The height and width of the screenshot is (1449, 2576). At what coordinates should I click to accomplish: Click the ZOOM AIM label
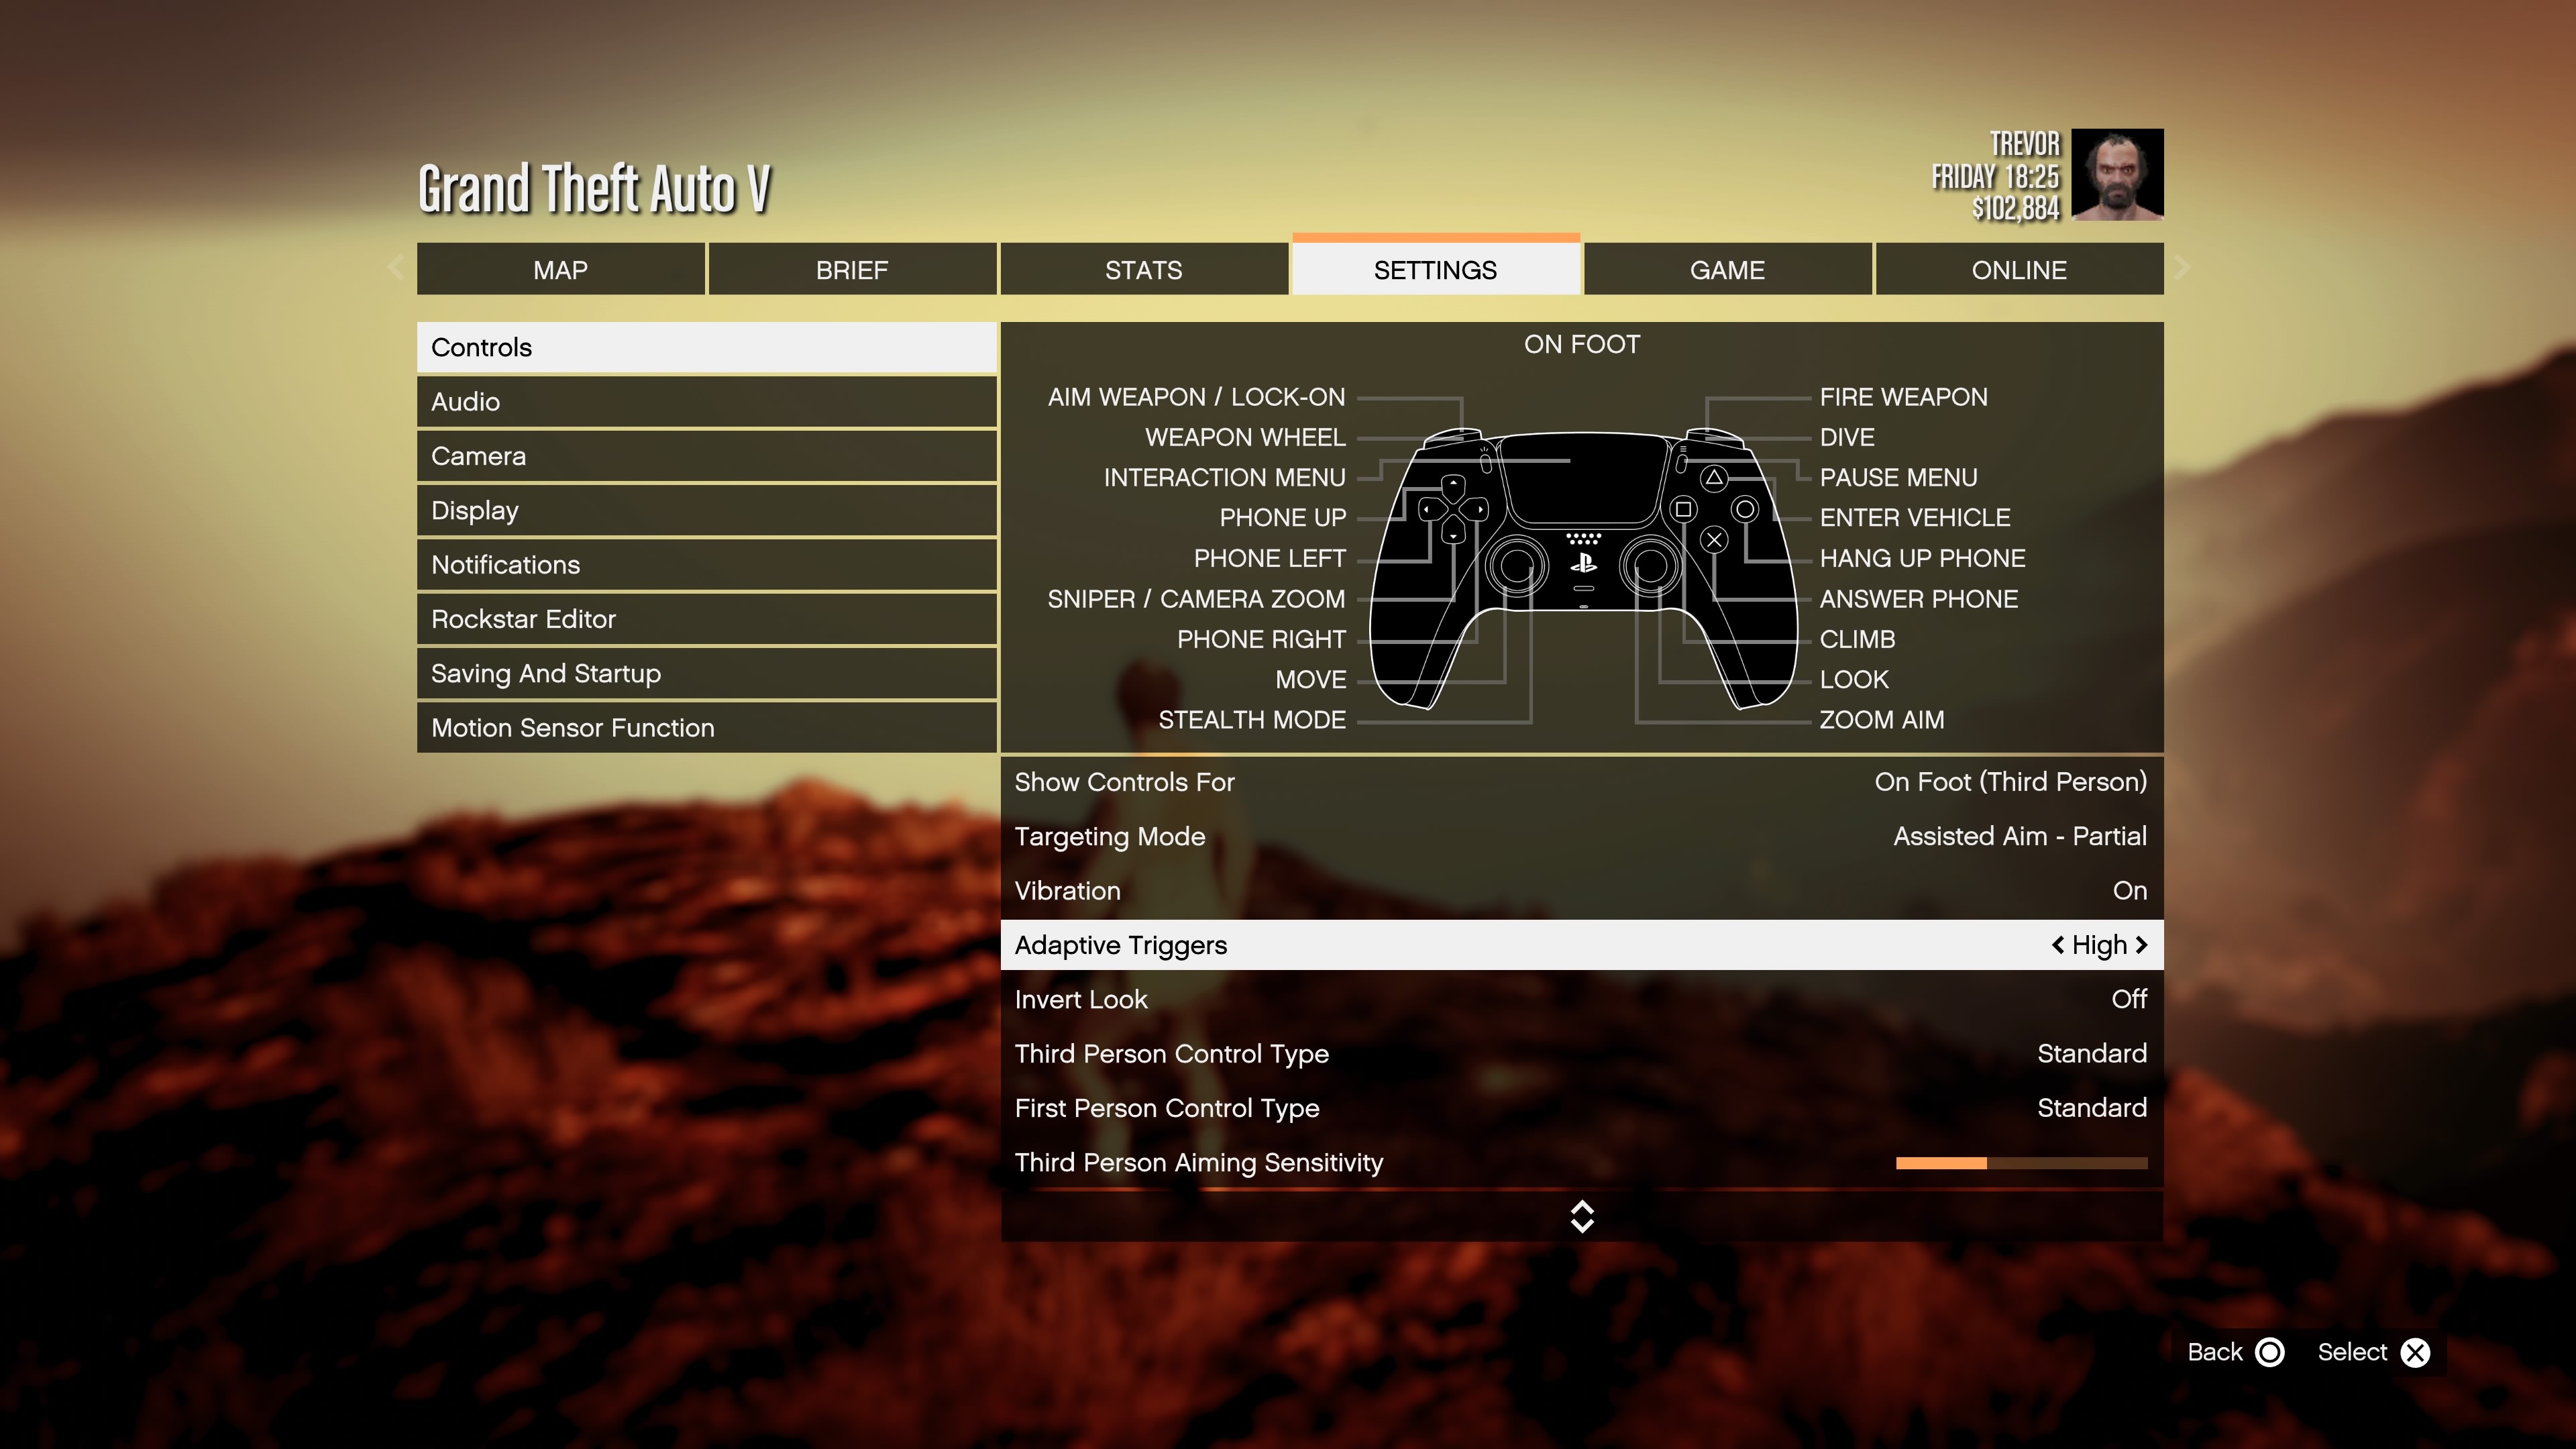[x=1881, y=720]
